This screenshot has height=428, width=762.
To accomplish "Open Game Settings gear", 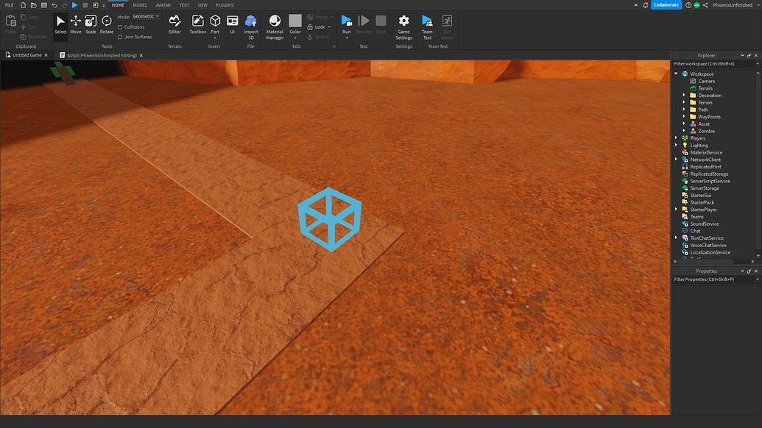I will pos(404,26).
